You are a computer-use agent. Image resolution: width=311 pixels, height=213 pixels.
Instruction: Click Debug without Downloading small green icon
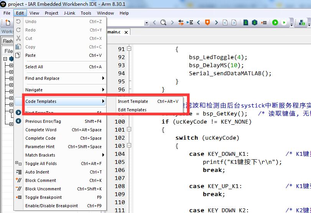click(x=284, y=22)
